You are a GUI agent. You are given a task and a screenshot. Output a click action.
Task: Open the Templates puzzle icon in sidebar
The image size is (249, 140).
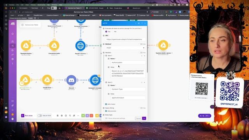12,50
